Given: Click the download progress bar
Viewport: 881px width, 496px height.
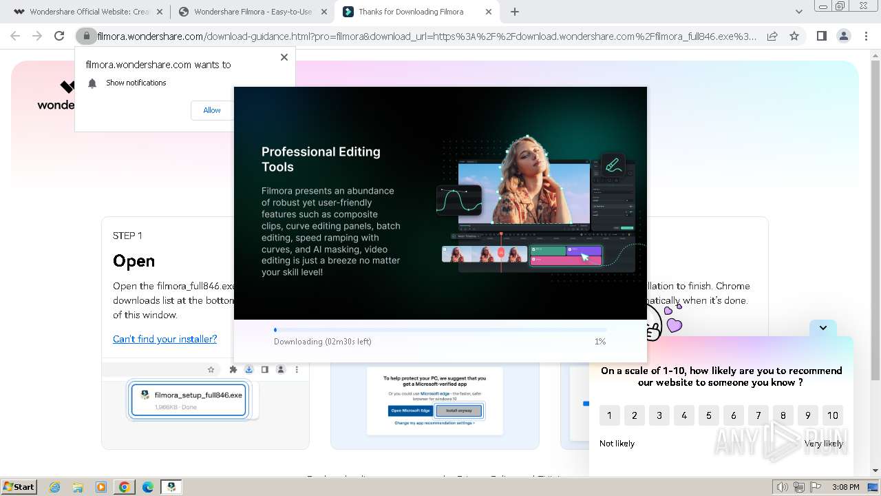Looking at the screenshot, I should click(440, 330).
